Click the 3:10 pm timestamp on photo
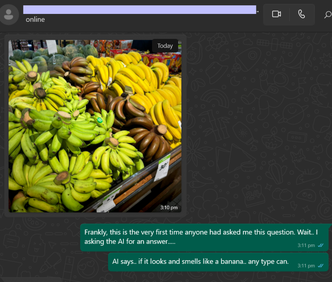Viewport: 332px width, 282px height. [169, 208]
